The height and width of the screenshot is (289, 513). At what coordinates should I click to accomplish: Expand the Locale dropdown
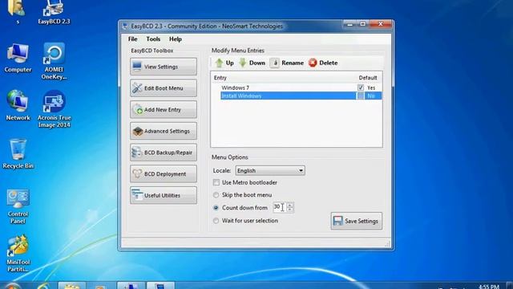tap(270, 170)
